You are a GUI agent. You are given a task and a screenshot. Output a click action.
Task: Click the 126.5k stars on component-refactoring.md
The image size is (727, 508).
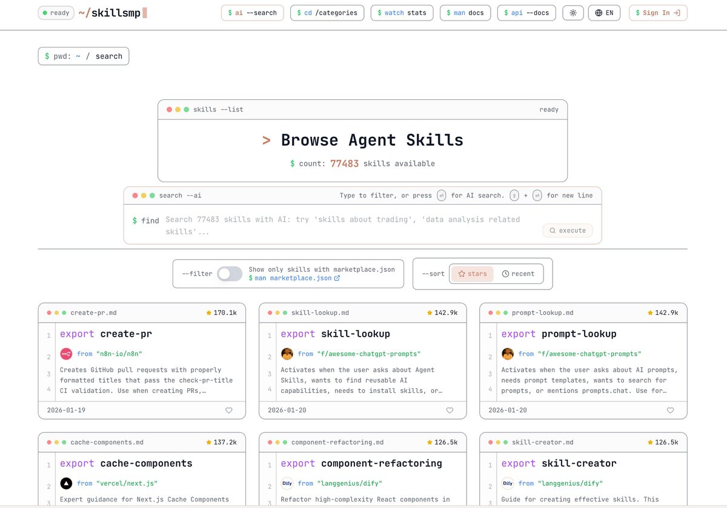click(442, 443)
